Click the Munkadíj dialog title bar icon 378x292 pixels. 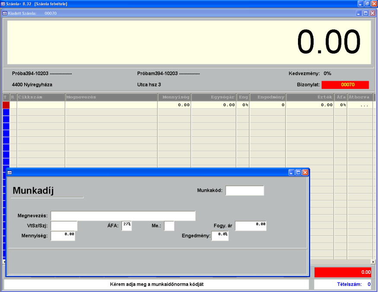[x=10, y=173]
